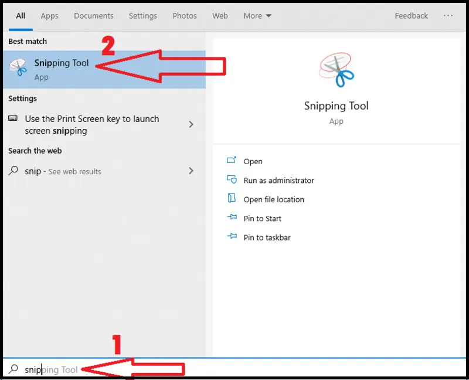This screenshot has height=380, width=469.
Task: Select the Photos filter tab
Action: (185, 16)
